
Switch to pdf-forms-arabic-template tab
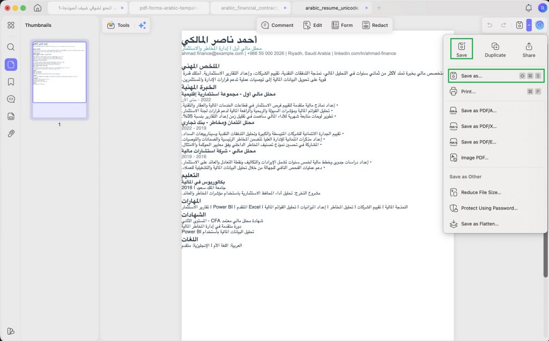coord(169,8)
